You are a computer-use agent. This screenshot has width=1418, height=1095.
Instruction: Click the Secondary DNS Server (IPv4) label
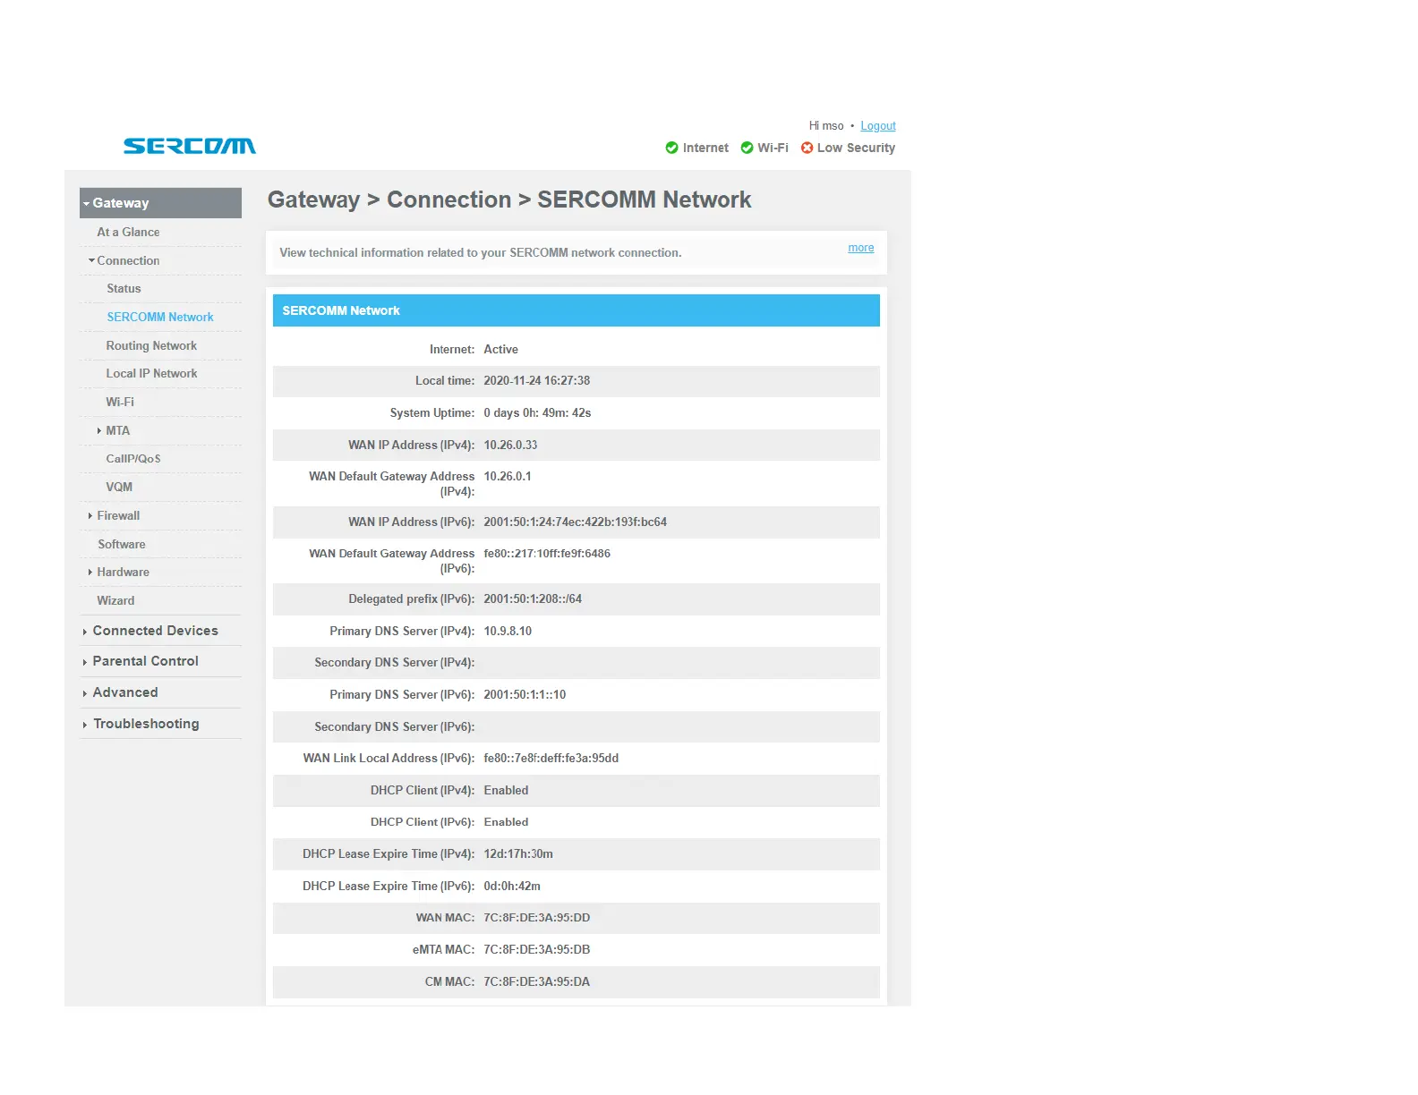395,662
